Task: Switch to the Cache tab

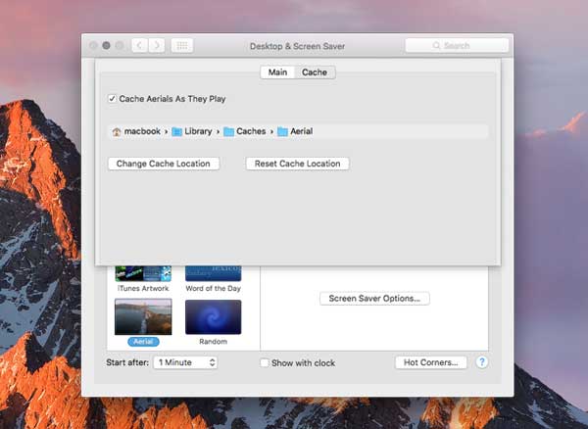Action: pyautogui.click(x=315, y=72)
